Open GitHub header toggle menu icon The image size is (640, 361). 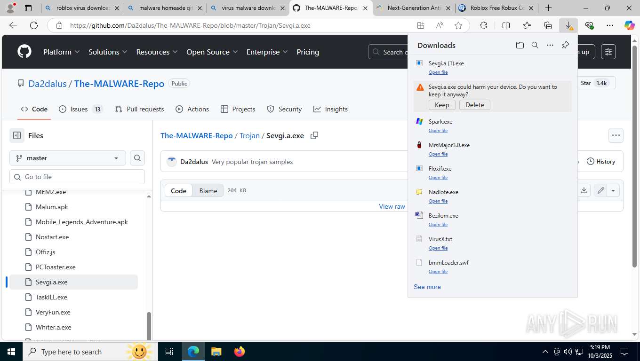(x=608, y=52)
